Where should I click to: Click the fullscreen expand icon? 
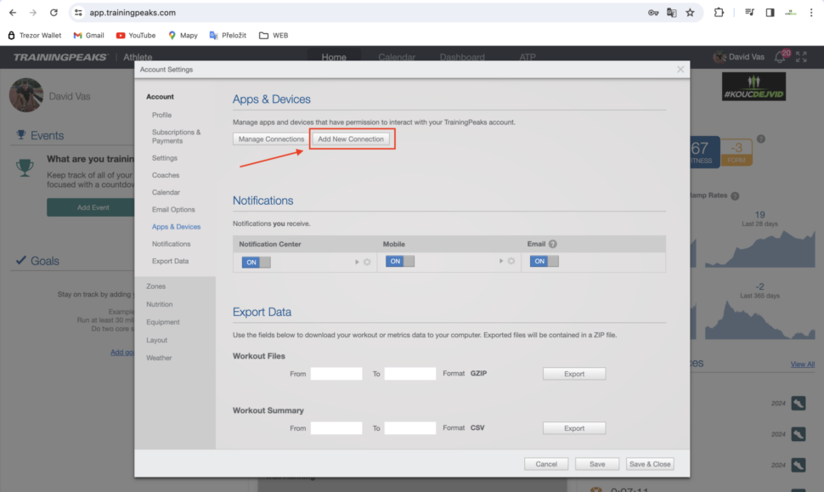pos(801,57)
